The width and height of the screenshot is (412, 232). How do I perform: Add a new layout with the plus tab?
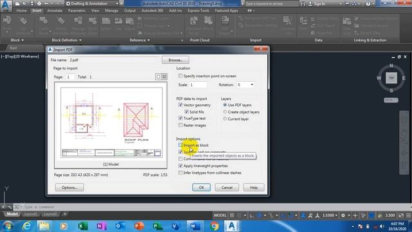(64, 214)
